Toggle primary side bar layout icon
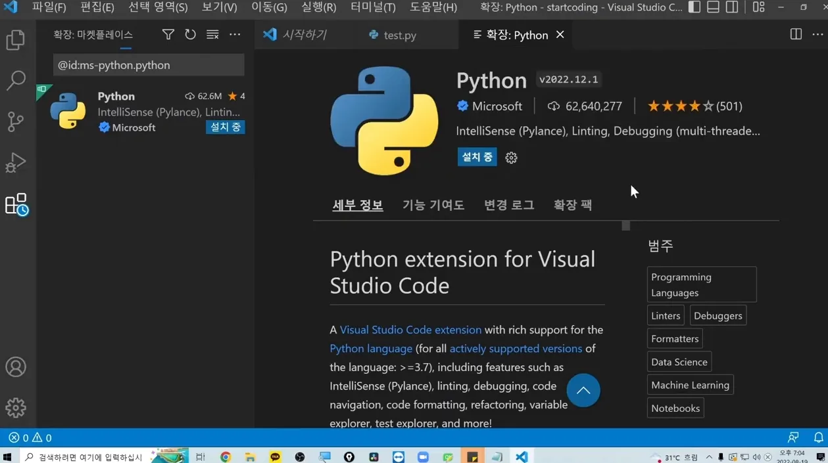Screen dimensions: 828x463 tap(694, 7)
